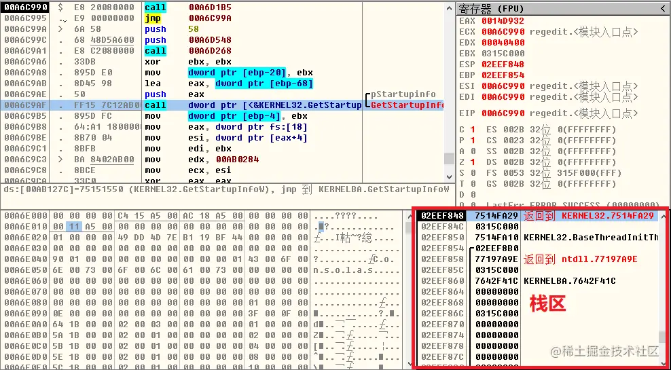Click the disassembly pane scroll-down arrow
Screen dimensions: 671x370
(x=449, y=177)
